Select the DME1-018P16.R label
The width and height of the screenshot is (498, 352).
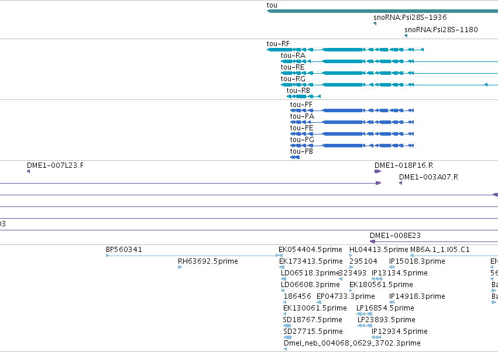[x=404, y=165]
